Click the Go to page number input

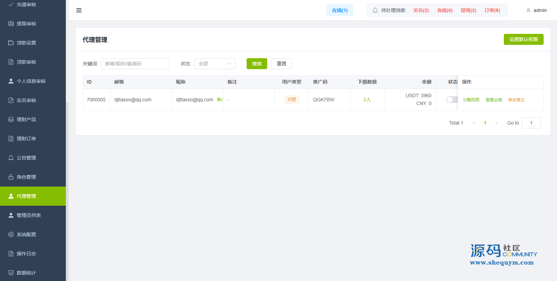point(531,123)
